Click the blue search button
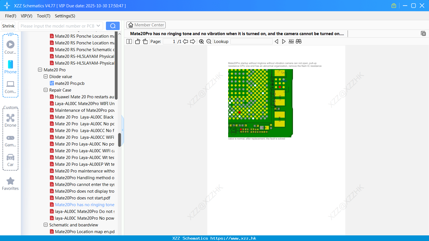429x241 pixels. click(113, 26)
